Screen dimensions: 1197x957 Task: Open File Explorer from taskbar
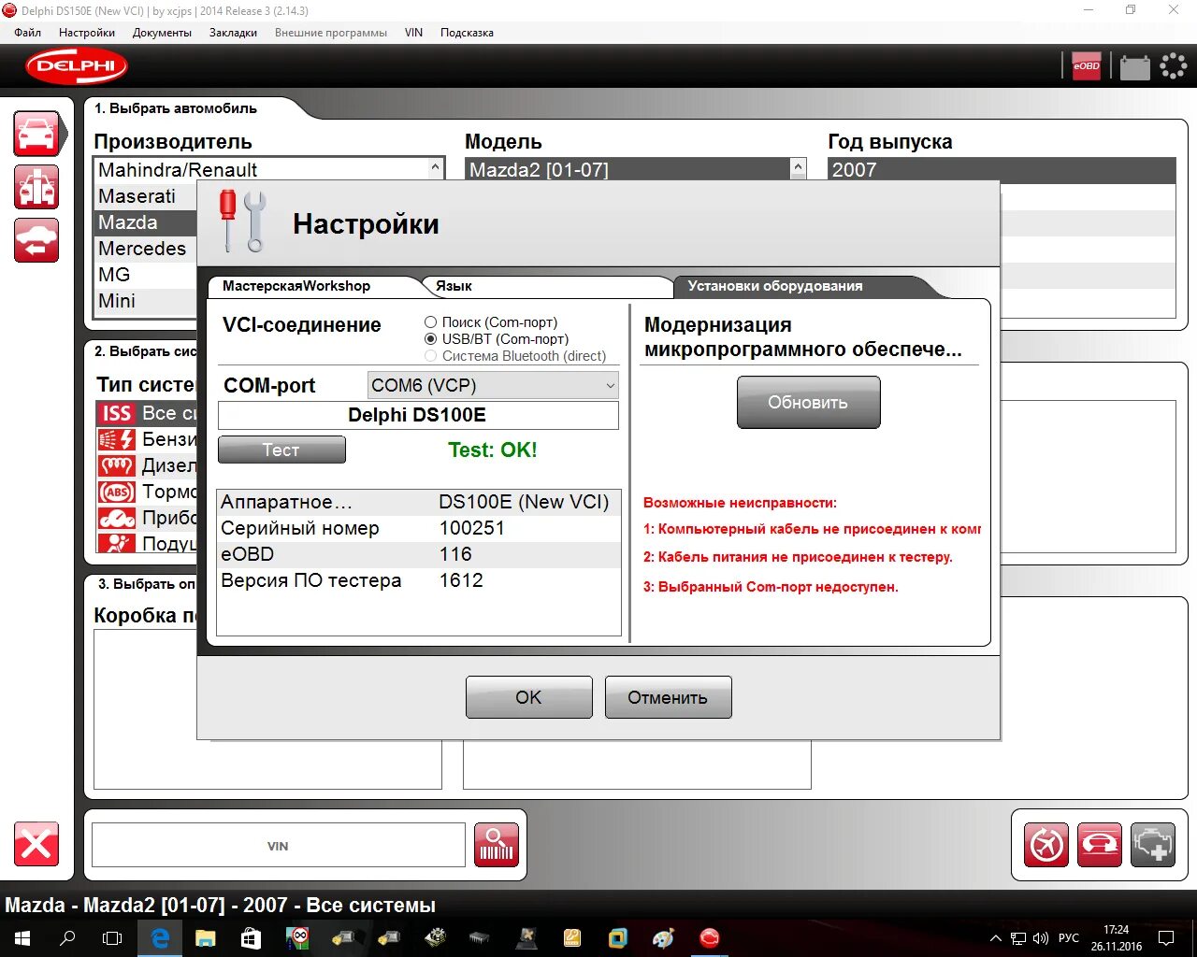[205, 938]
